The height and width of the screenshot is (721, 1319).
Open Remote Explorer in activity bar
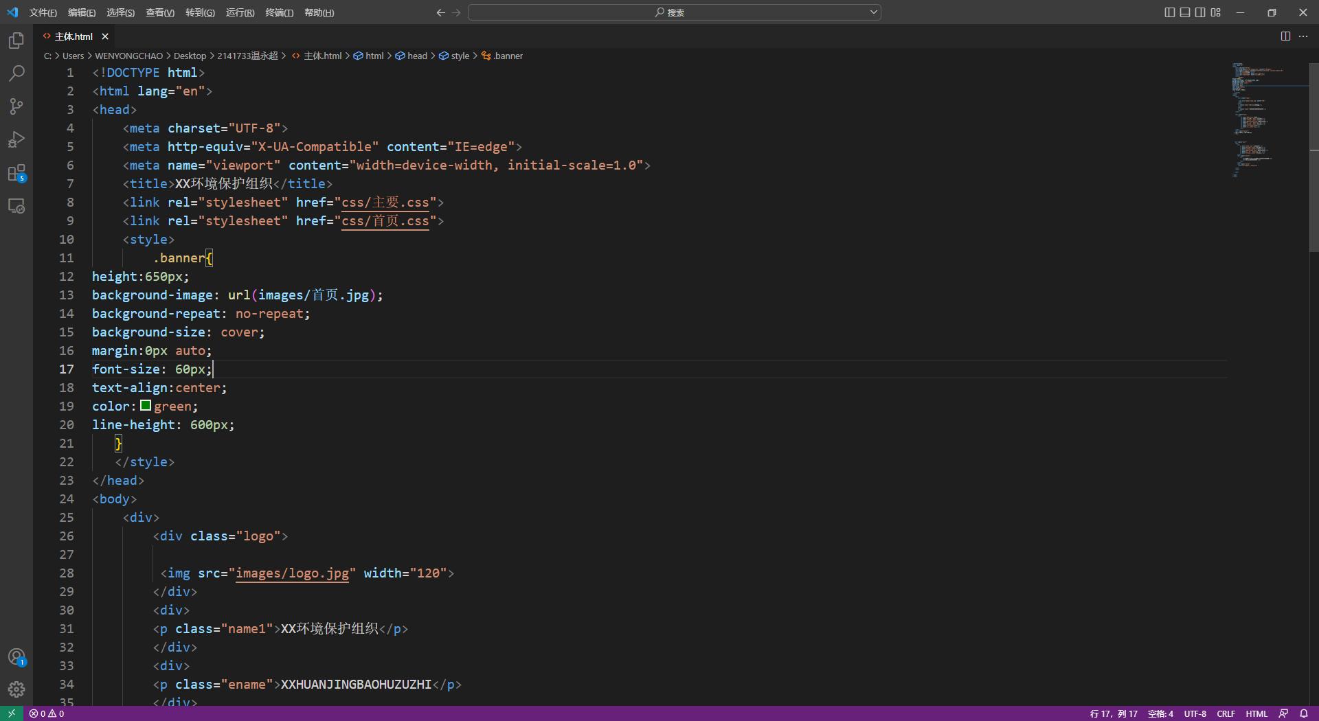click(x=16, y=206)
